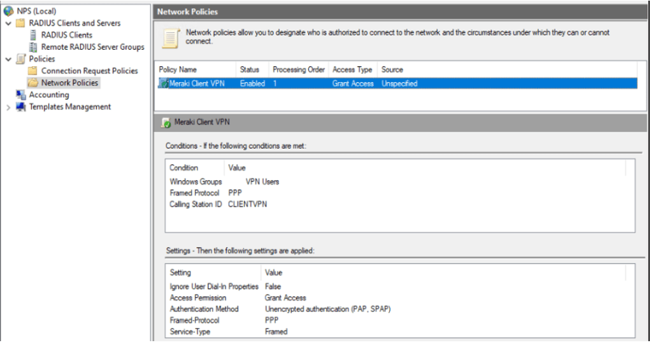This screenshot has width=651, height=343.
Task: Click the Policies node icon
Action: coord(20,59)
